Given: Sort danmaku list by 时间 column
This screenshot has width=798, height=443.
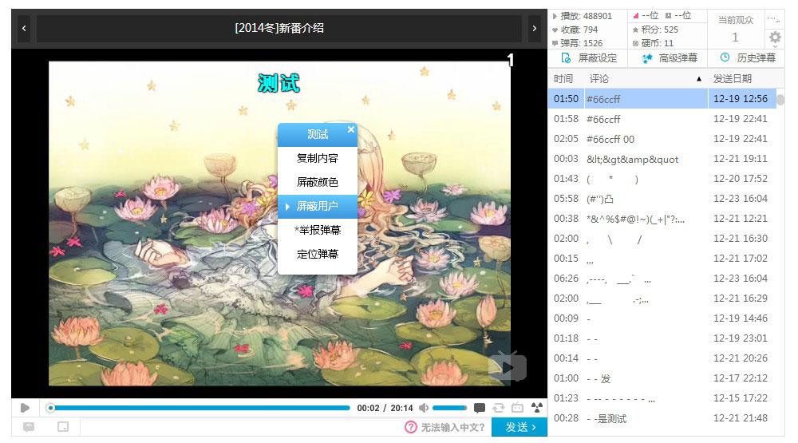Looking at the screenshot, I should point(563,79).
